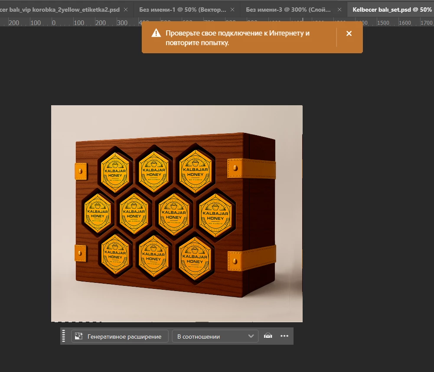Switch to the Kelbecer balı_set.psd tab
Image resolution: width=434 pixels, height=372 pixels.
pyautogui.click(x=392, y=10)
